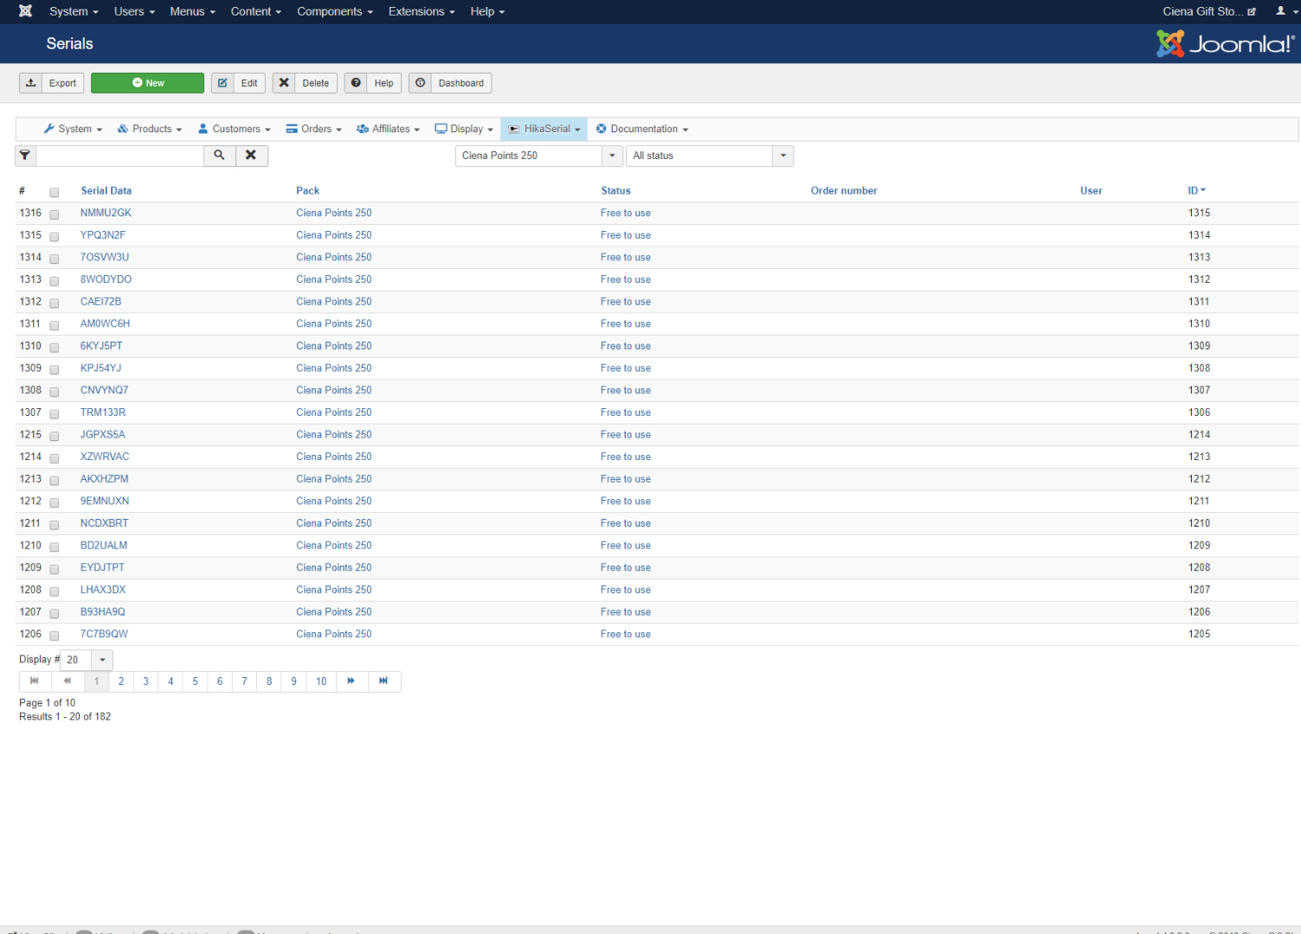This screenshot has width=1301, height=934.
Task: Click the Export toolbar button
Action: point(52,83)
